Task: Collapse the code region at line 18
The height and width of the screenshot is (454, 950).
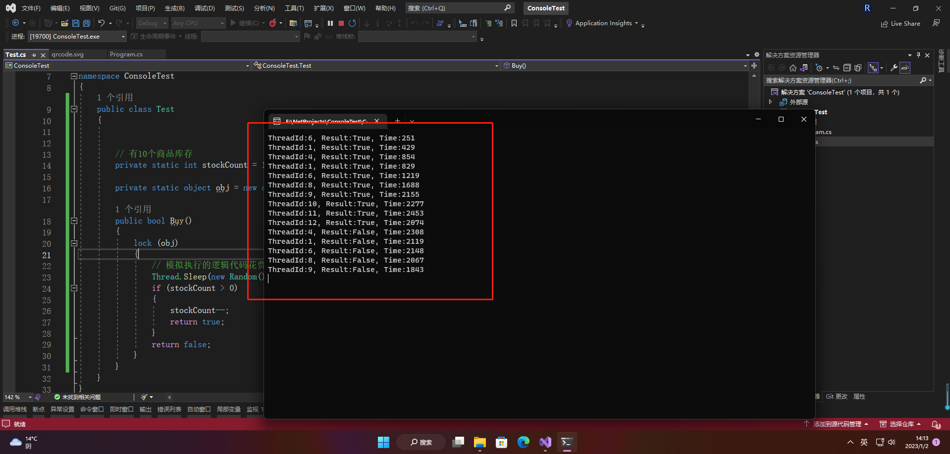Action: tap(74, 221)
